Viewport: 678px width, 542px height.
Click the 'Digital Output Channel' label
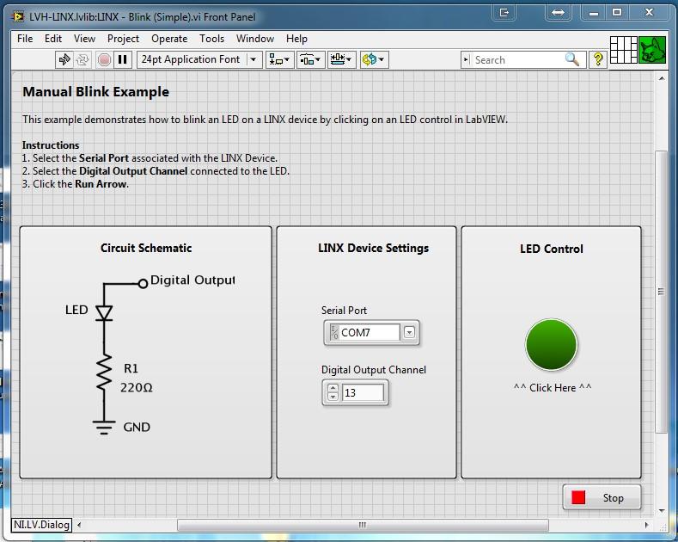[x=374, y=370]
